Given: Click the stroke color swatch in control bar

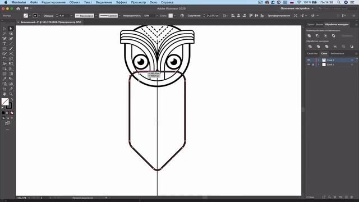Looking at the screenshot, I should [x=35, y=16].
